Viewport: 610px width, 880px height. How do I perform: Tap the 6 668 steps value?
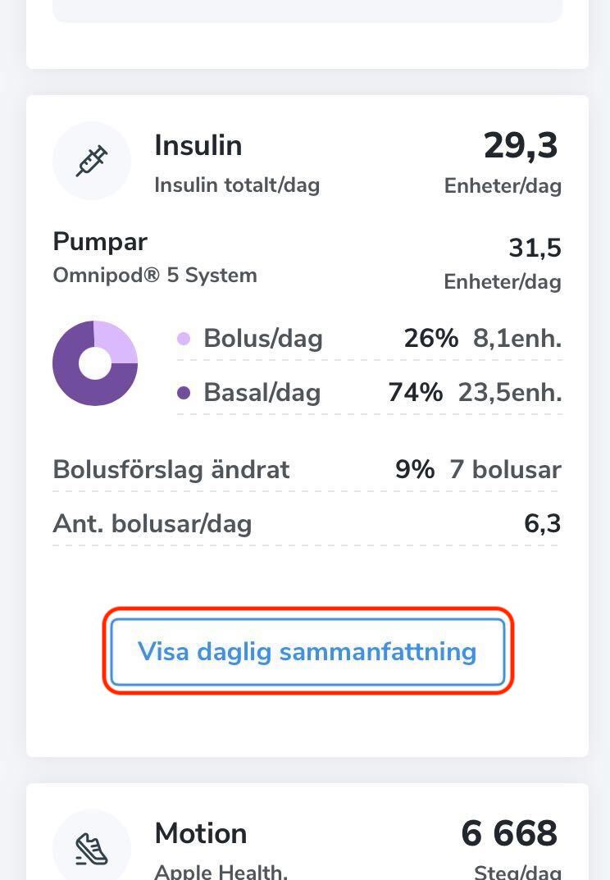click(509, 833)
